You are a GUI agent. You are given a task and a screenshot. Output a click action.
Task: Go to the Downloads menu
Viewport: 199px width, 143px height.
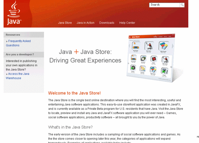point(107,23)
